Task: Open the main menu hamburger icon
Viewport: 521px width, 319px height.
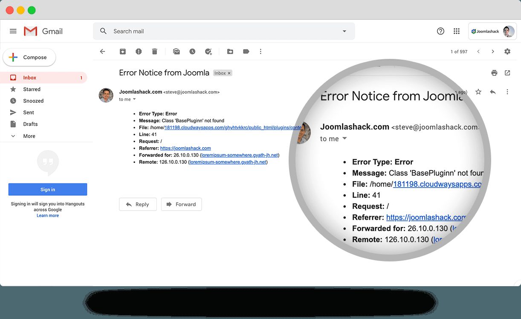Action: [13, 31]
